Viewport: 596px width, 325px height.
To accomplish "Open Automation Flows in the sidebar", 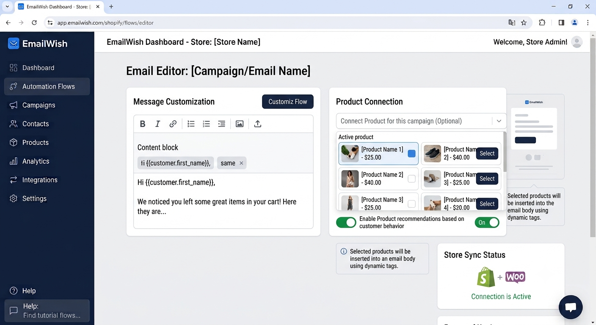I will coord(47,86).
